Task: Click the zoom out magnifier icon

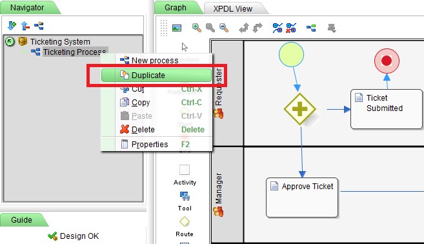Action: tap(224, 28)
